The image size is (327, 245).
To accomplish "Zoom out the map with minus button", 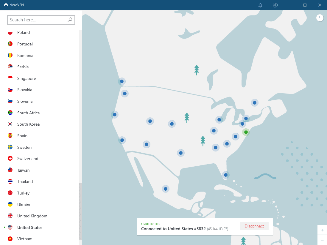I will pos(322,240).
